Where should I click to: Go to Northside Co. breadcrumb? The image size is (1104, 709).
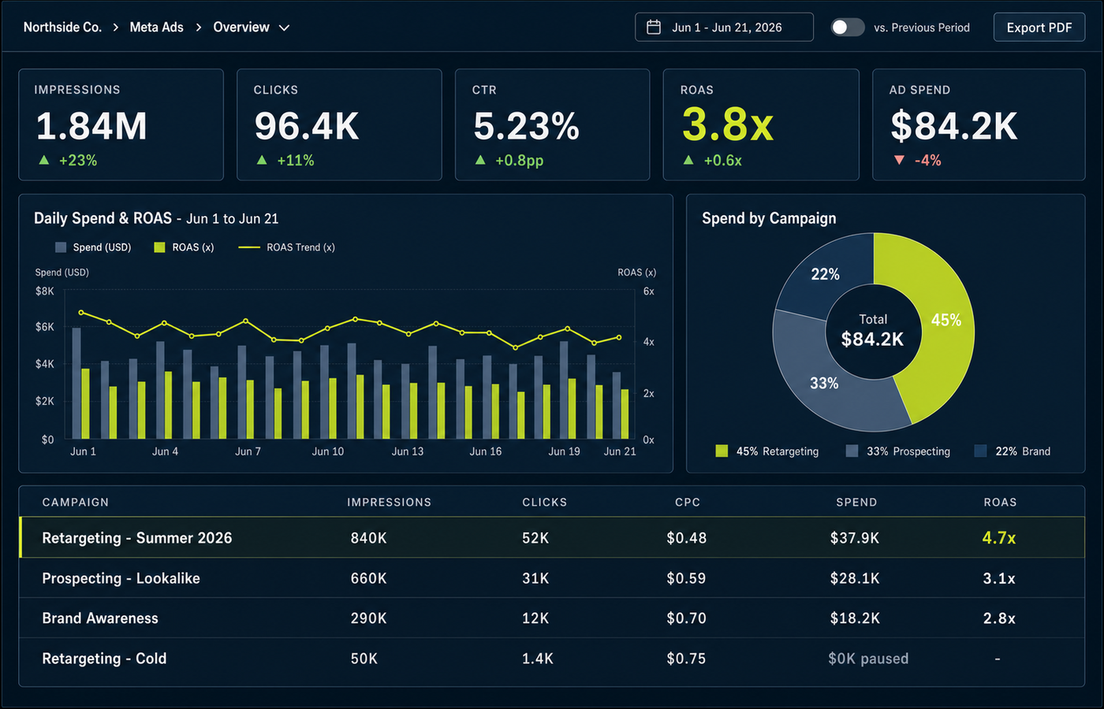[x=62, y=28]
